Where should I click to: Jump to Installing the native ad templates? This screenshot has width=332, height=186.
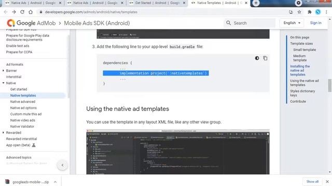tap(300, 70)
